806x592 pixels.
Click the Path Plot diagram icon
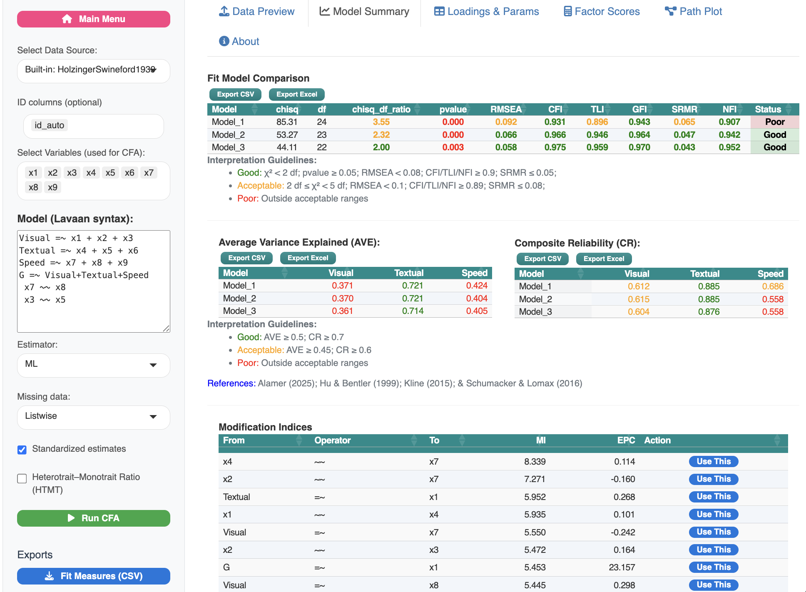tap(670, 11)
